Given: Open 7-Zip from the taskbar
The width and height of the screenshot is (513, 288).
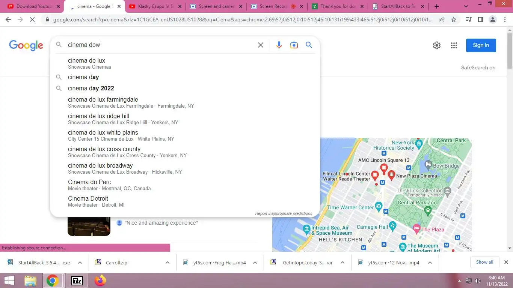Looking at the screenshot, I should click(x=77, y=280).
